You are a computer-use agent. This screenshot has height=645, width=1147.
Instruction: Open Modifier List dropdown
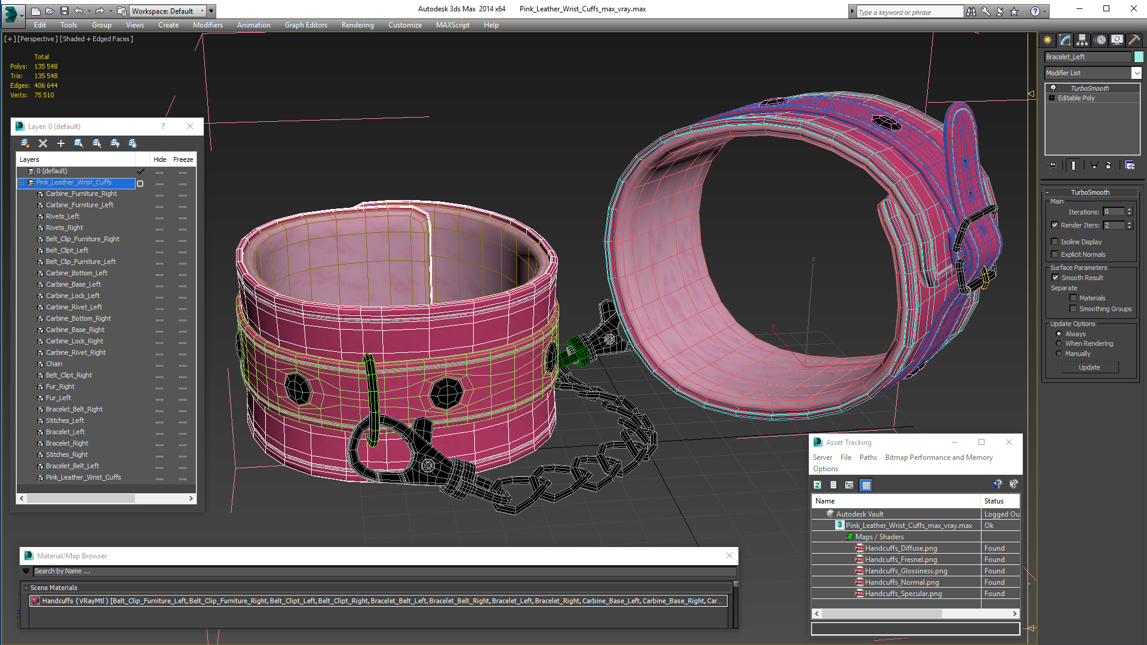click(1136, 73)
